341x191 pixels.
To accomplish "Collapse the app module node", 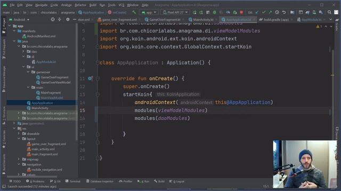I will [x=10, y=26].
